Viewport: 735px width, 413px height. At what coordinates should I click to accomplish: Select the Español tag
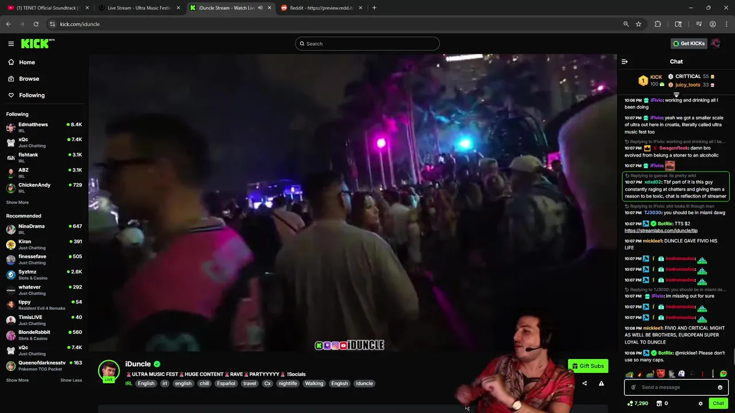[226, 383]
